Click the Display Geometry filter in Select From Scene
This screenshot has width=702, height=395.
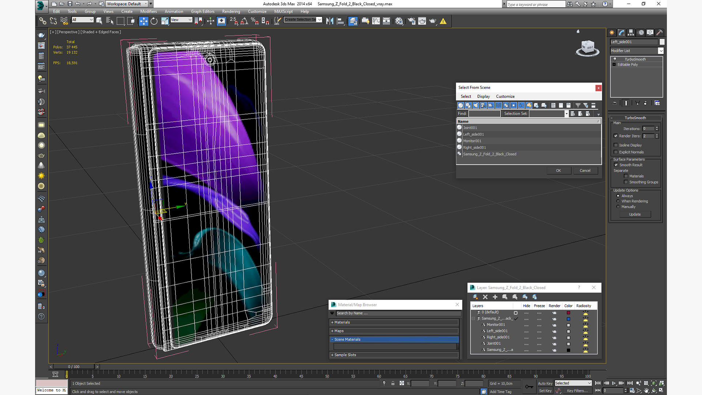tap(460, 105)
